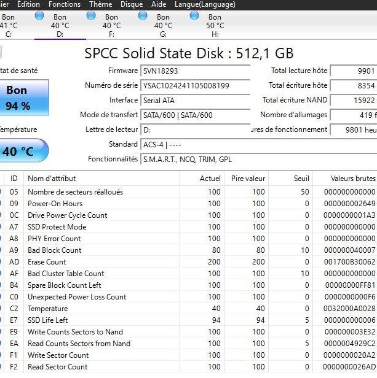Select the Power-On Hours row
Screen dimensions: 377x378
(188, 204)
